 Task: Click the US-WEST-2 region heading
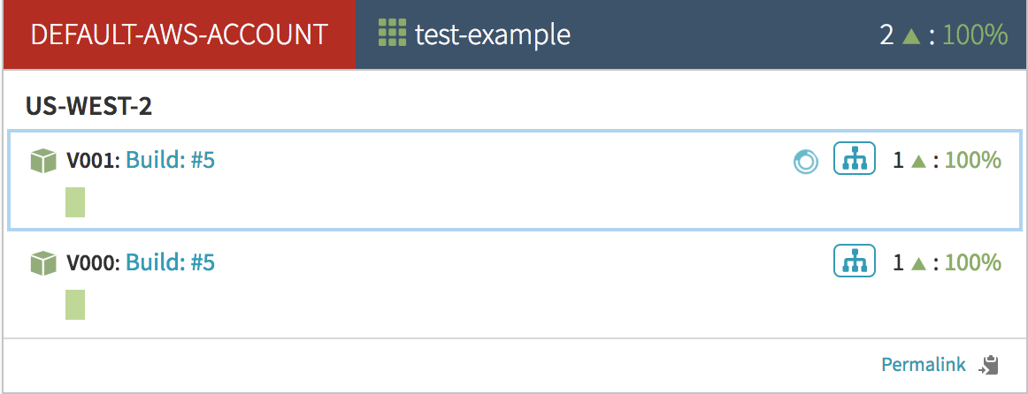click(88, 107)
